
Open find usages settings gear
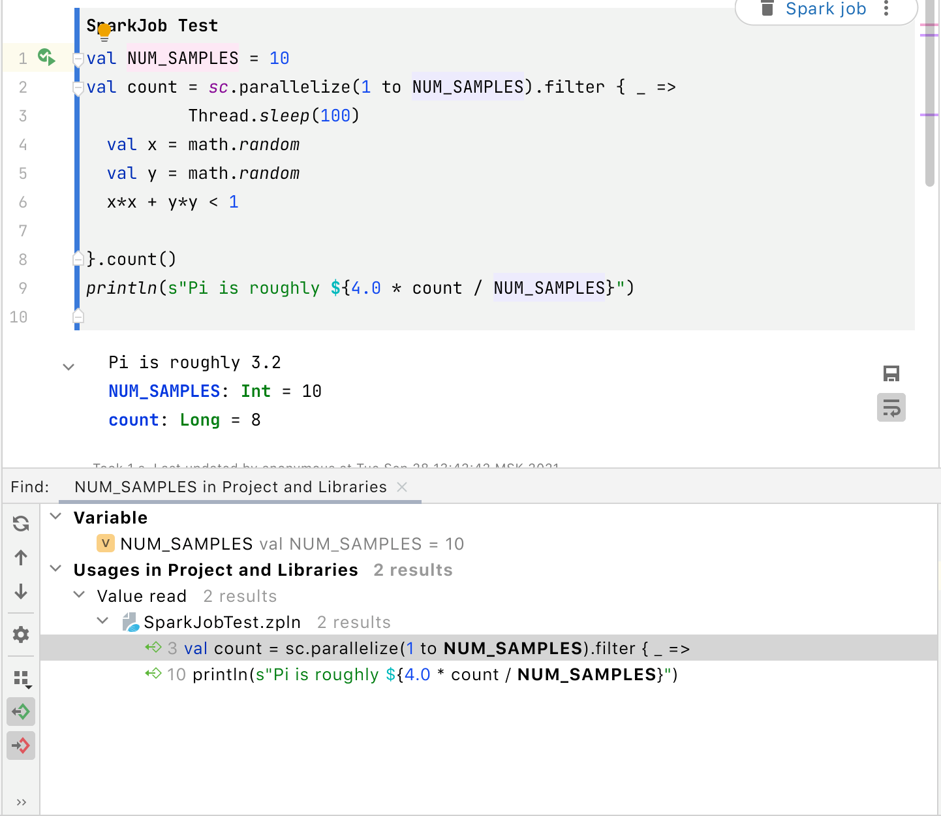pos(21,635)
